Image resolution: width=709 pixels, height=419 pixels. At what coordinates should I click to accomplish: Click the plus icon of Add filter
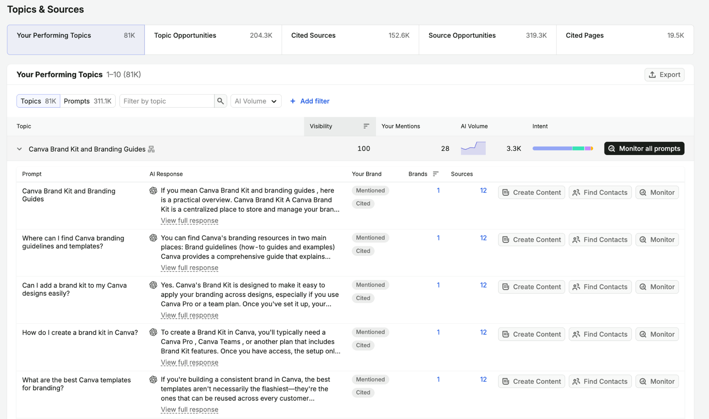(x=292, y=101)
